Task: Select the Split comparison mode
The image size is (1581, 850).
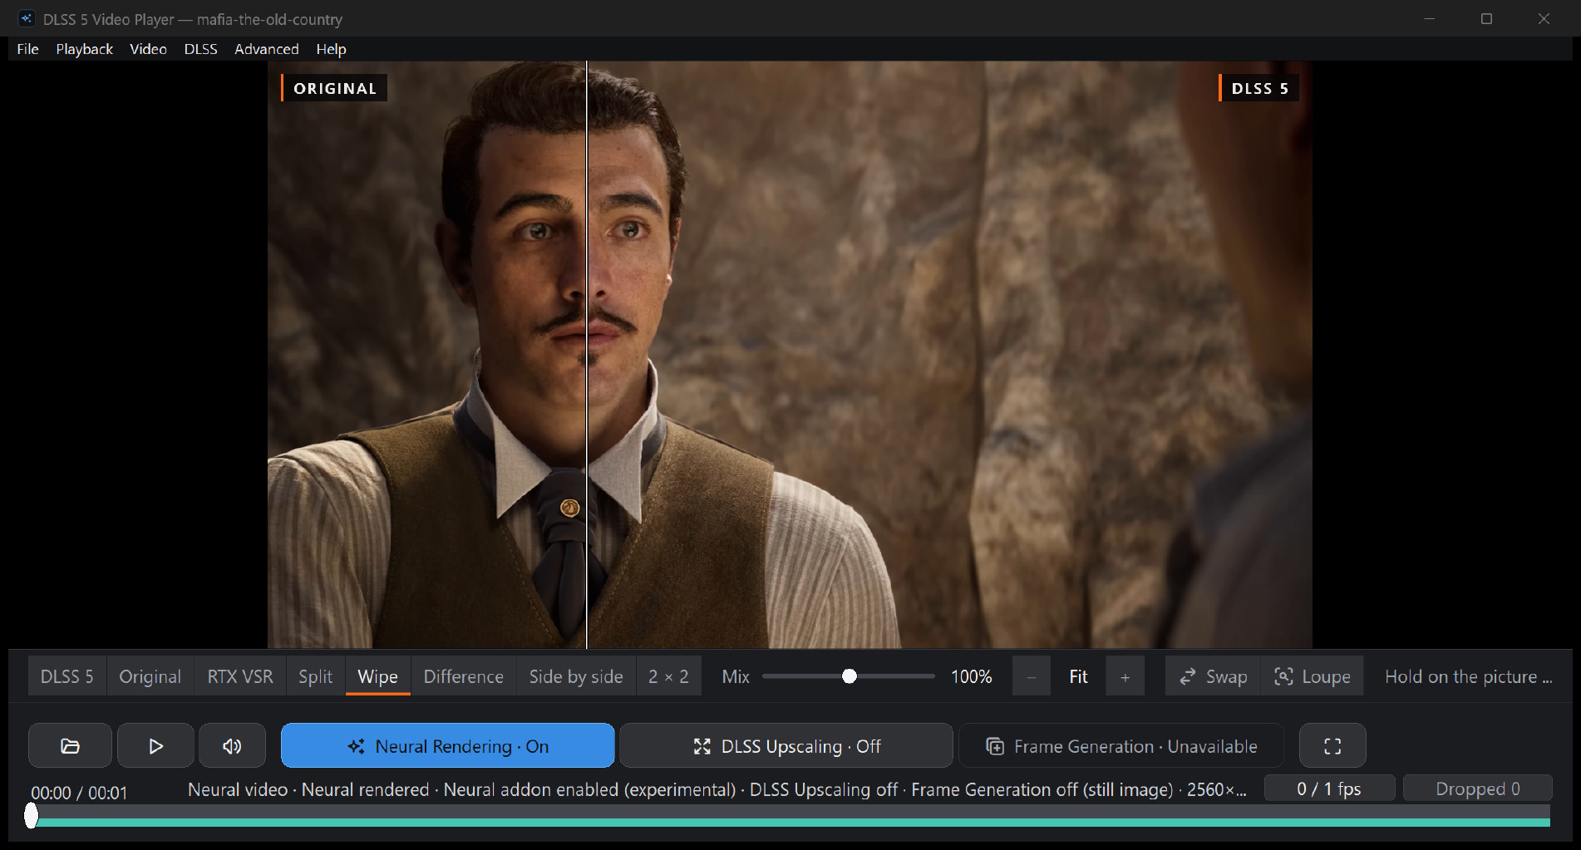Action: point(315,676)
